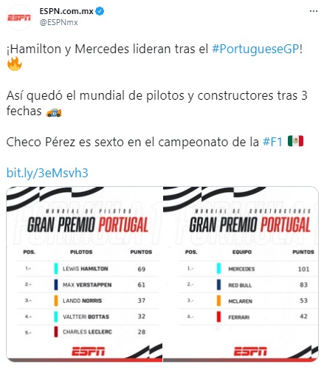This screenshot has height=370, width=324.
Task: Open the @ESPNmx handle link
Action: 58,22
